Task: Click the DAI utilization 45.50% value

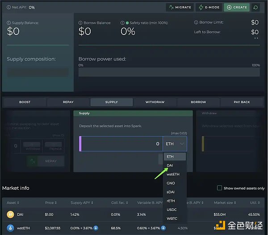Action: tap(254, 214)
